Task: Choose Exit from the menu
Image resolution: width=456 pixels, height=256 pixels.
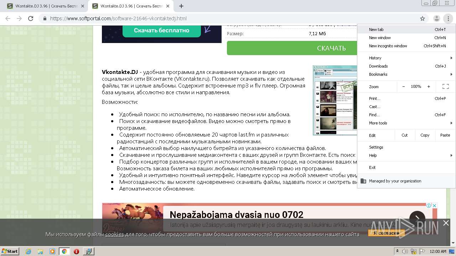Action: click(x=406, y=167)
